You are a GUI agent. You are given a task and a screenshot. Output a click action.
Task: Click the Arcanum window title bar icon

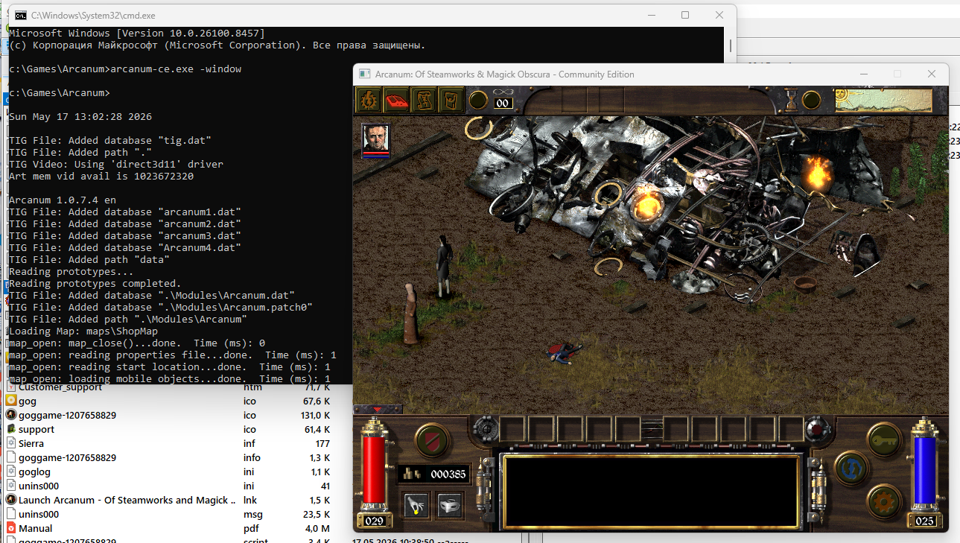pos(365,74)
